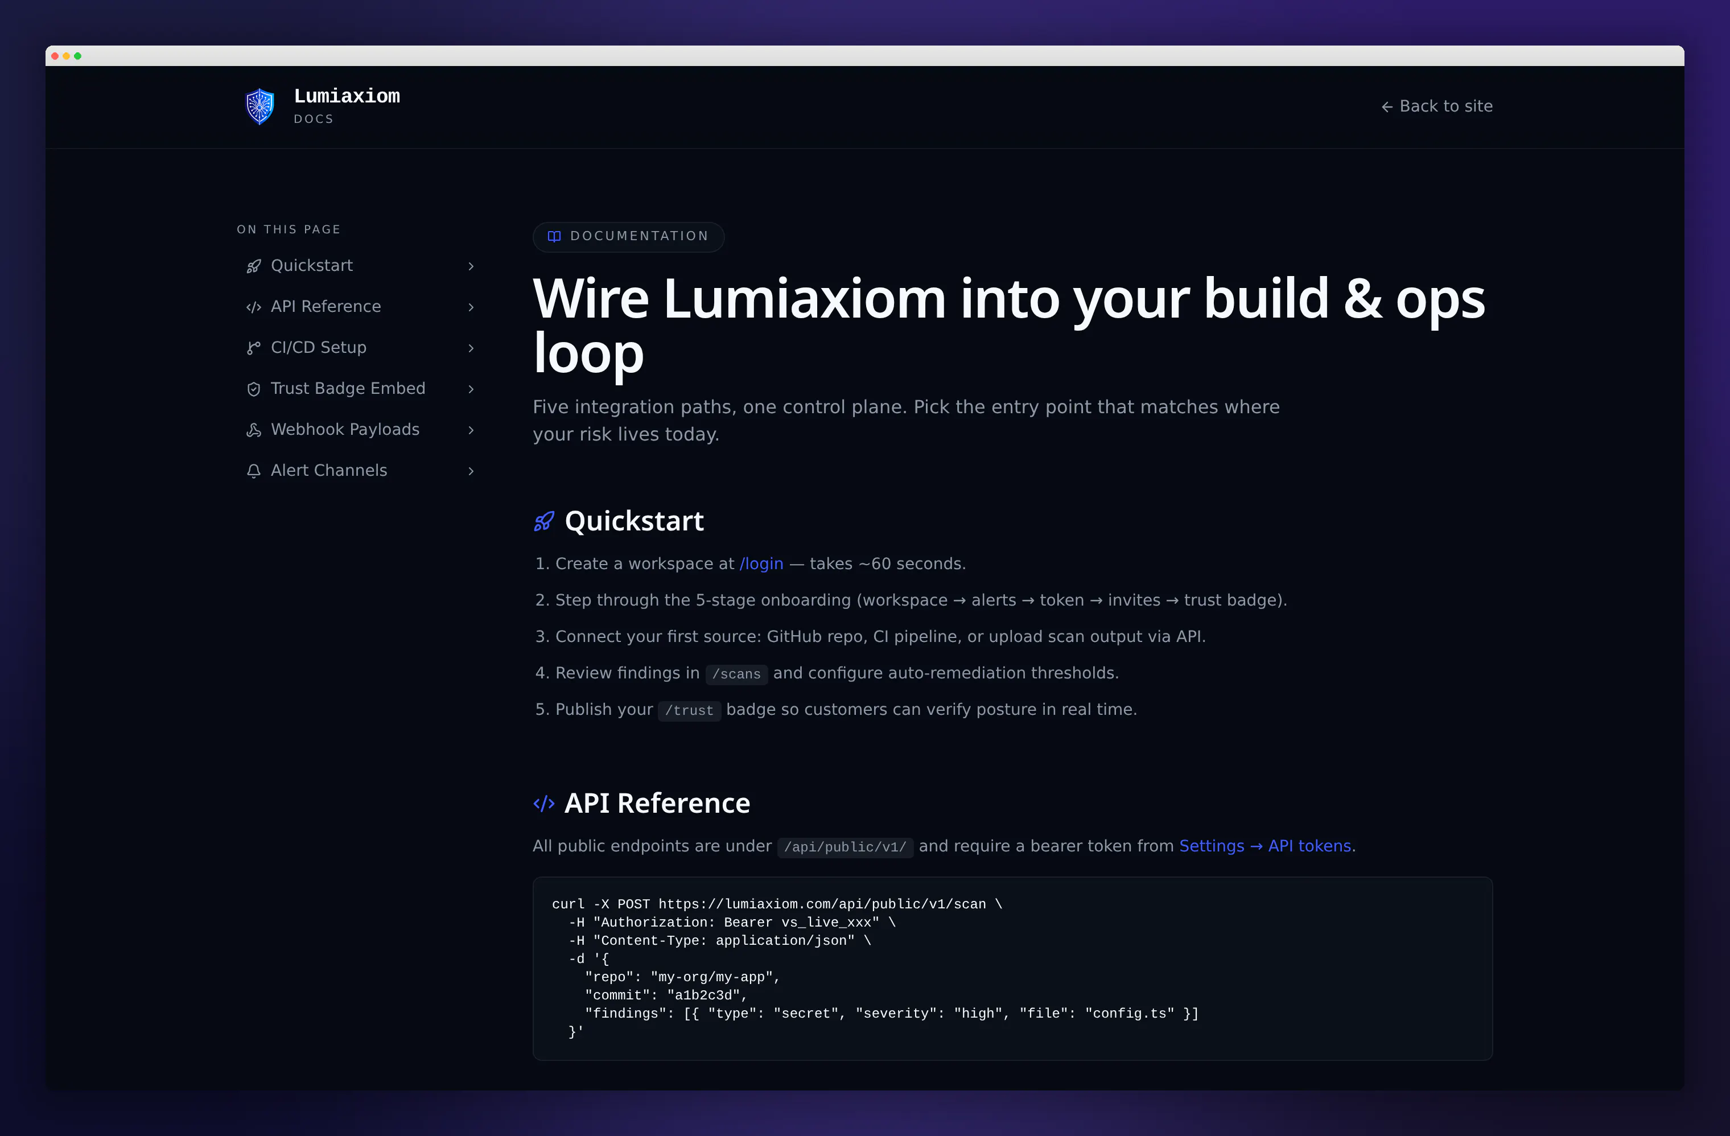Viewport: 1730px width, 1136px height.
Task: Click the code icon next to the API Reference heading
Action: click(x=543, y=803)
